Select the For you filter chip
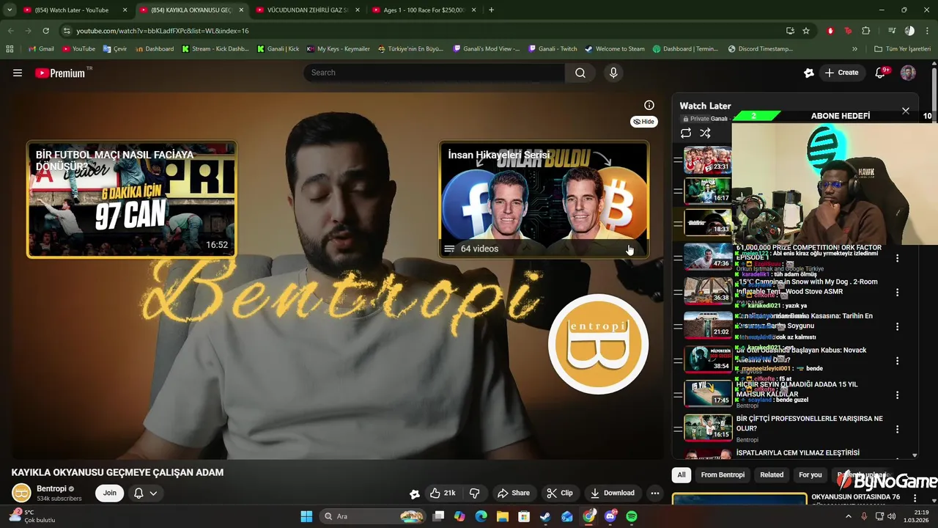This screenshot has height=528, width=938. point(810,474)
